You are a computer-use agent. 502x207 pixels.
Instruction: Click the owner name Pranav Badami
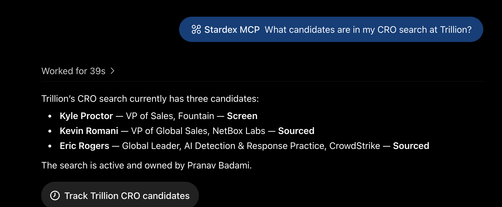coord(219,165)
